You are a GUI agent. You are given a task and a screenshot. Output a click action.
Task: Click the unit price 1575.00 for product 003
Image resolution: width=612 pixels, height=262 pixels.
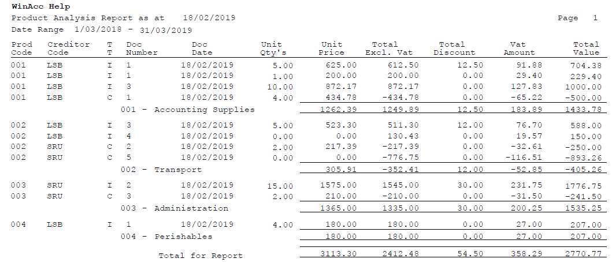coord(339,185)
